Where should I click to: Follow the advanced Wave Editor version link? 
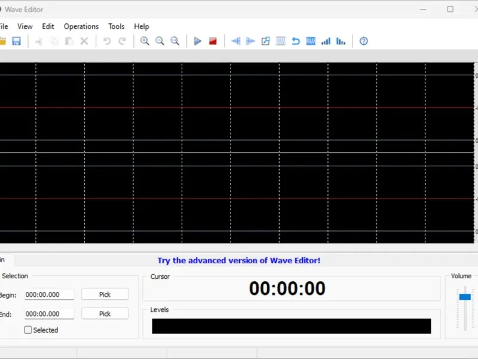239,261
